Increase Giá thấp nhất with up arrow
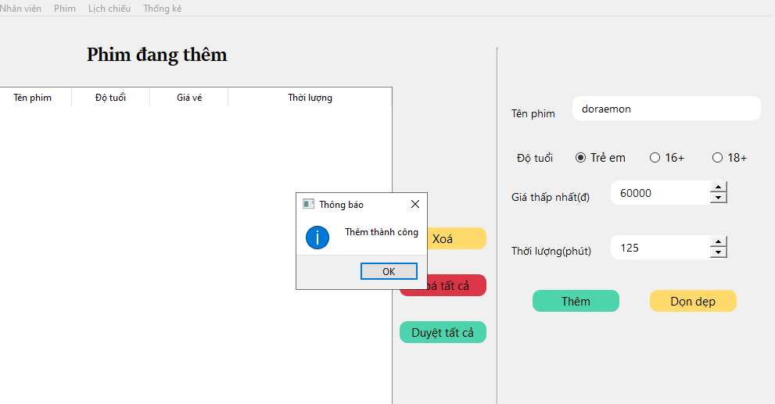 pos(718,188)
